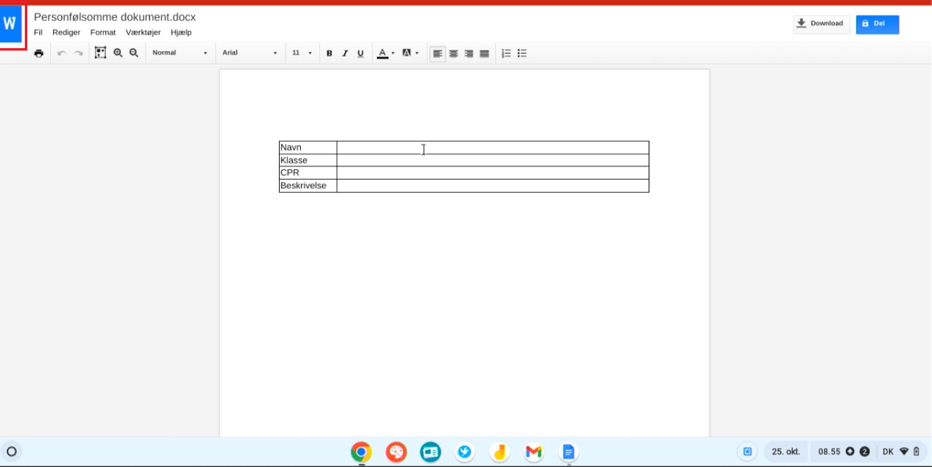Click the undo arrow icon

[61, 54]
